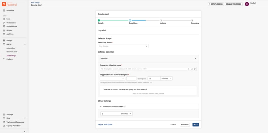Click the saved query bookmark icon
Screen dimensions: 268x133
[x=192, y=69]
